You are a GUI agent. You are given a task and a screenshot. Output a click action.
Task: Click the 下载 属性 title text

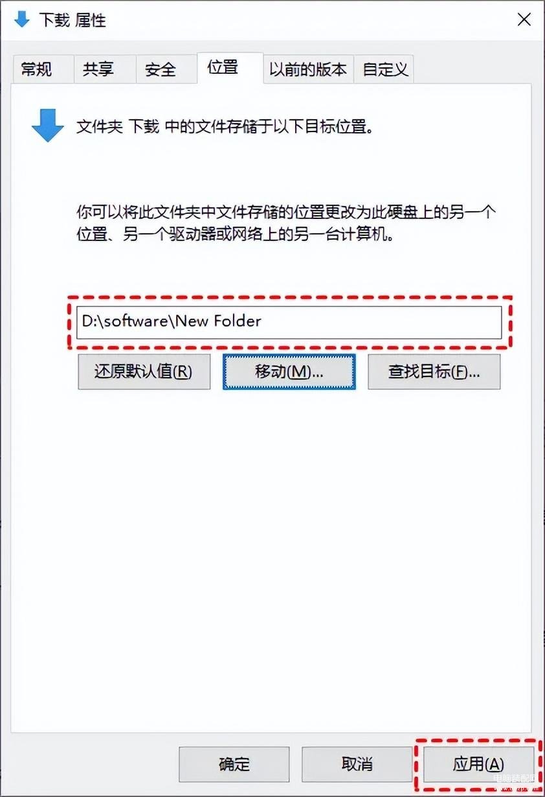[x=72, y=20]
